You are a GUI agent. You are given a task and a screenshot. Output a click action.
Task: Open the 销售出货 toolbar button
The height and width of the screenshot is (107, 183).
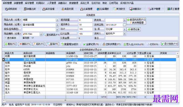[x=30, y=9]
